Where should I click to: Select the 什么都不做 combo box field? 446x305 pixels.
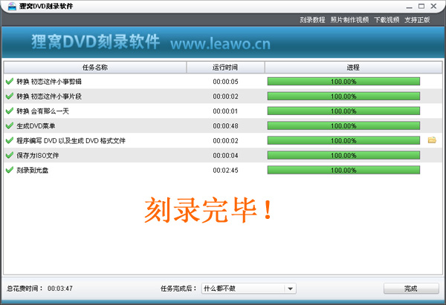249,289
